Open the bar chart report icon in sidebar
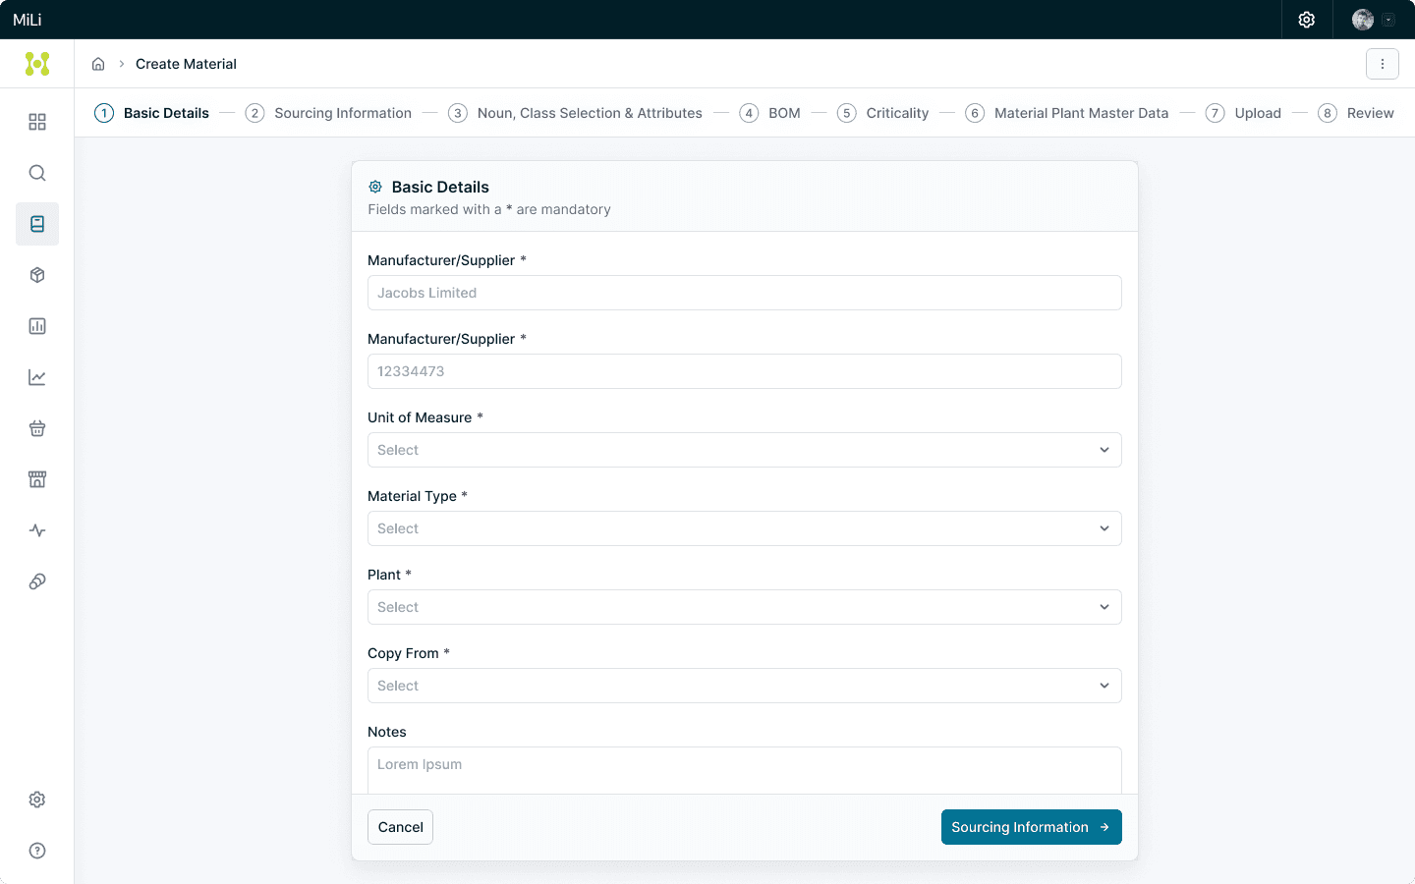This screenshot has width=1415, height=884. pyautogui.click(x=37, y=326)
